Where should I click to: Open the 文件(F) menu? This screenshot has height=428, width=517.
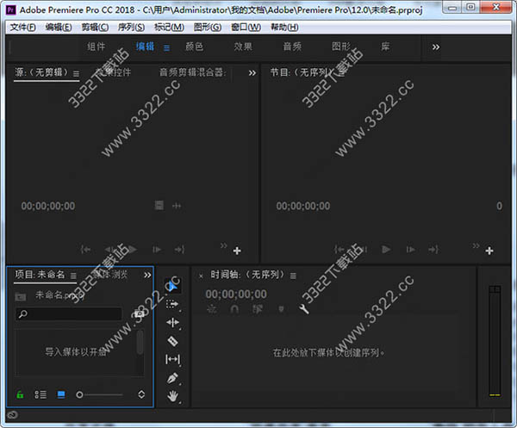[22, 27]
